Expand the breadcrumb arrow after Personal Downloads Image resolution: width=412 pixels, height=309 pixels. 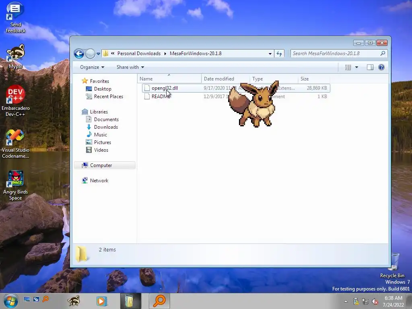[x=165, y=54]
